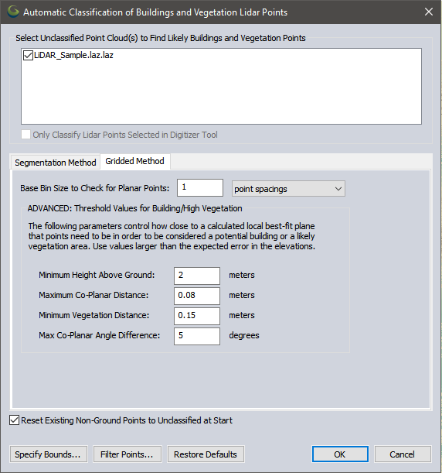Open the Specify Bounds dialog
This screenshot has width=442, height=473.
pos(49,454)
